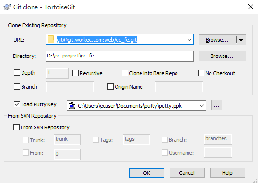Expand the URL history dropdown
Viewport: 258px width, 183px height.
[x=189, y=40]
